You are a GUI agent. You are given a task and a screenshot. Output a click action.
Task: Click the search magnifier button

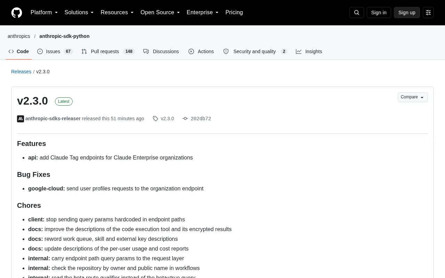click(356, 13)
